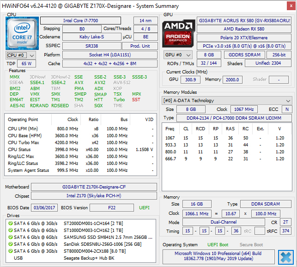
Task: Click the GPU memory clock value 2000.0
Action: [x=232, y=79]
